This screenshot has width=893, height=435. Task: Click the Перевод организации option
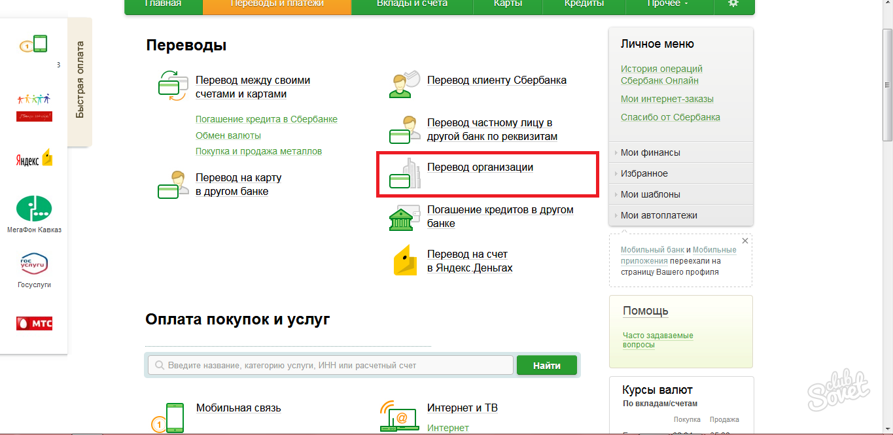click(480, 167)
